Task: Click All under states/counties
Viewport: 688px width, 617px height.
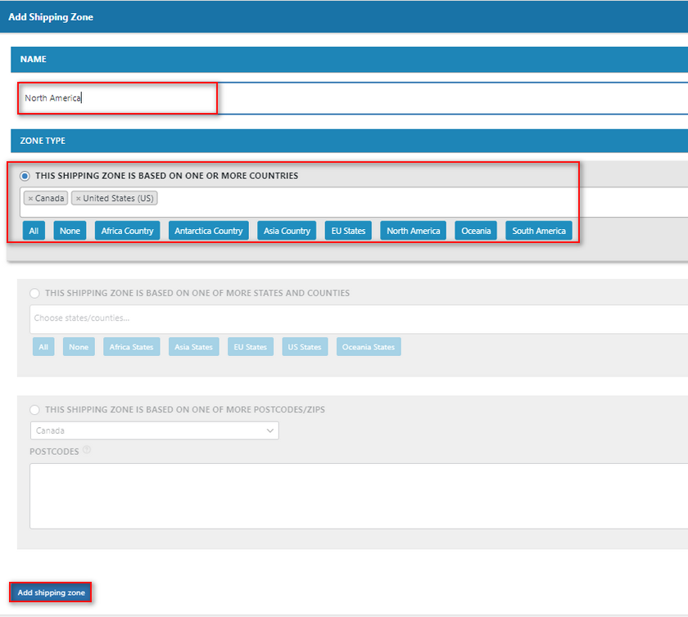Action: 43,347
